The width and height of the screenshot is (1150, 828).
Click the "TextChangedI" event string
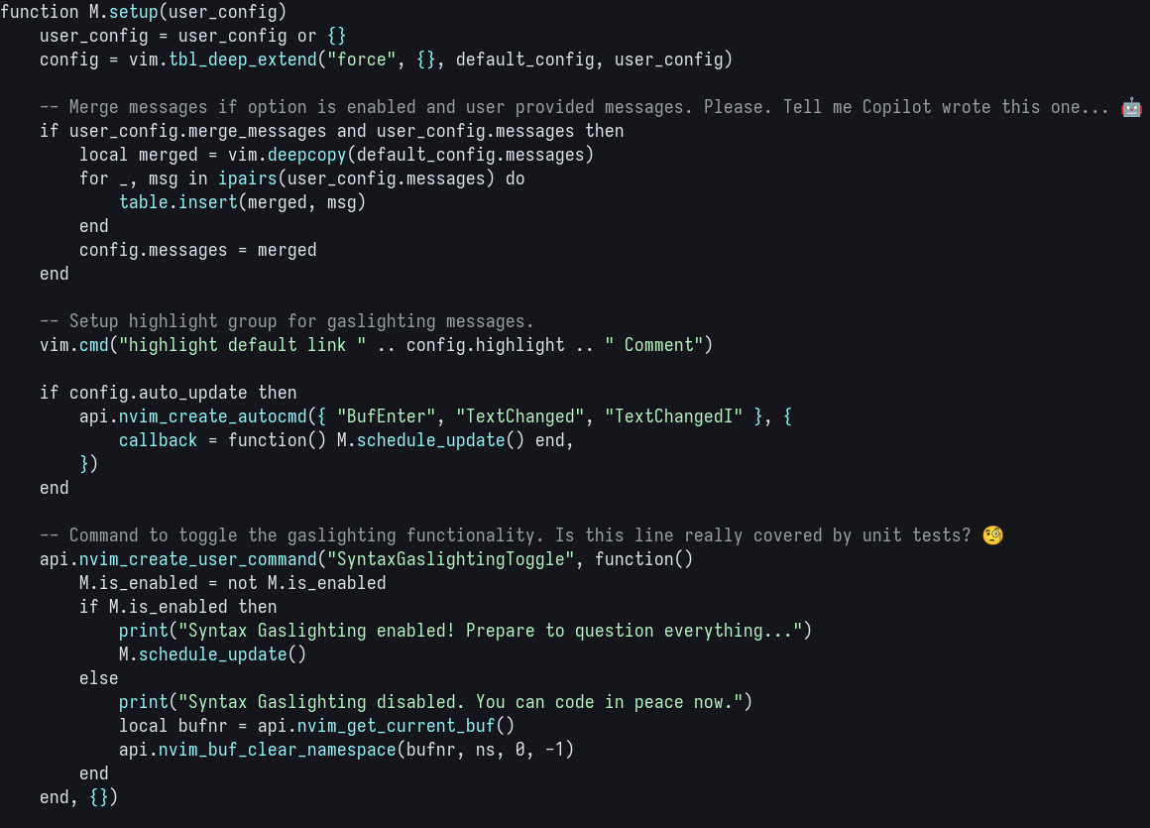tap(674, 416)
